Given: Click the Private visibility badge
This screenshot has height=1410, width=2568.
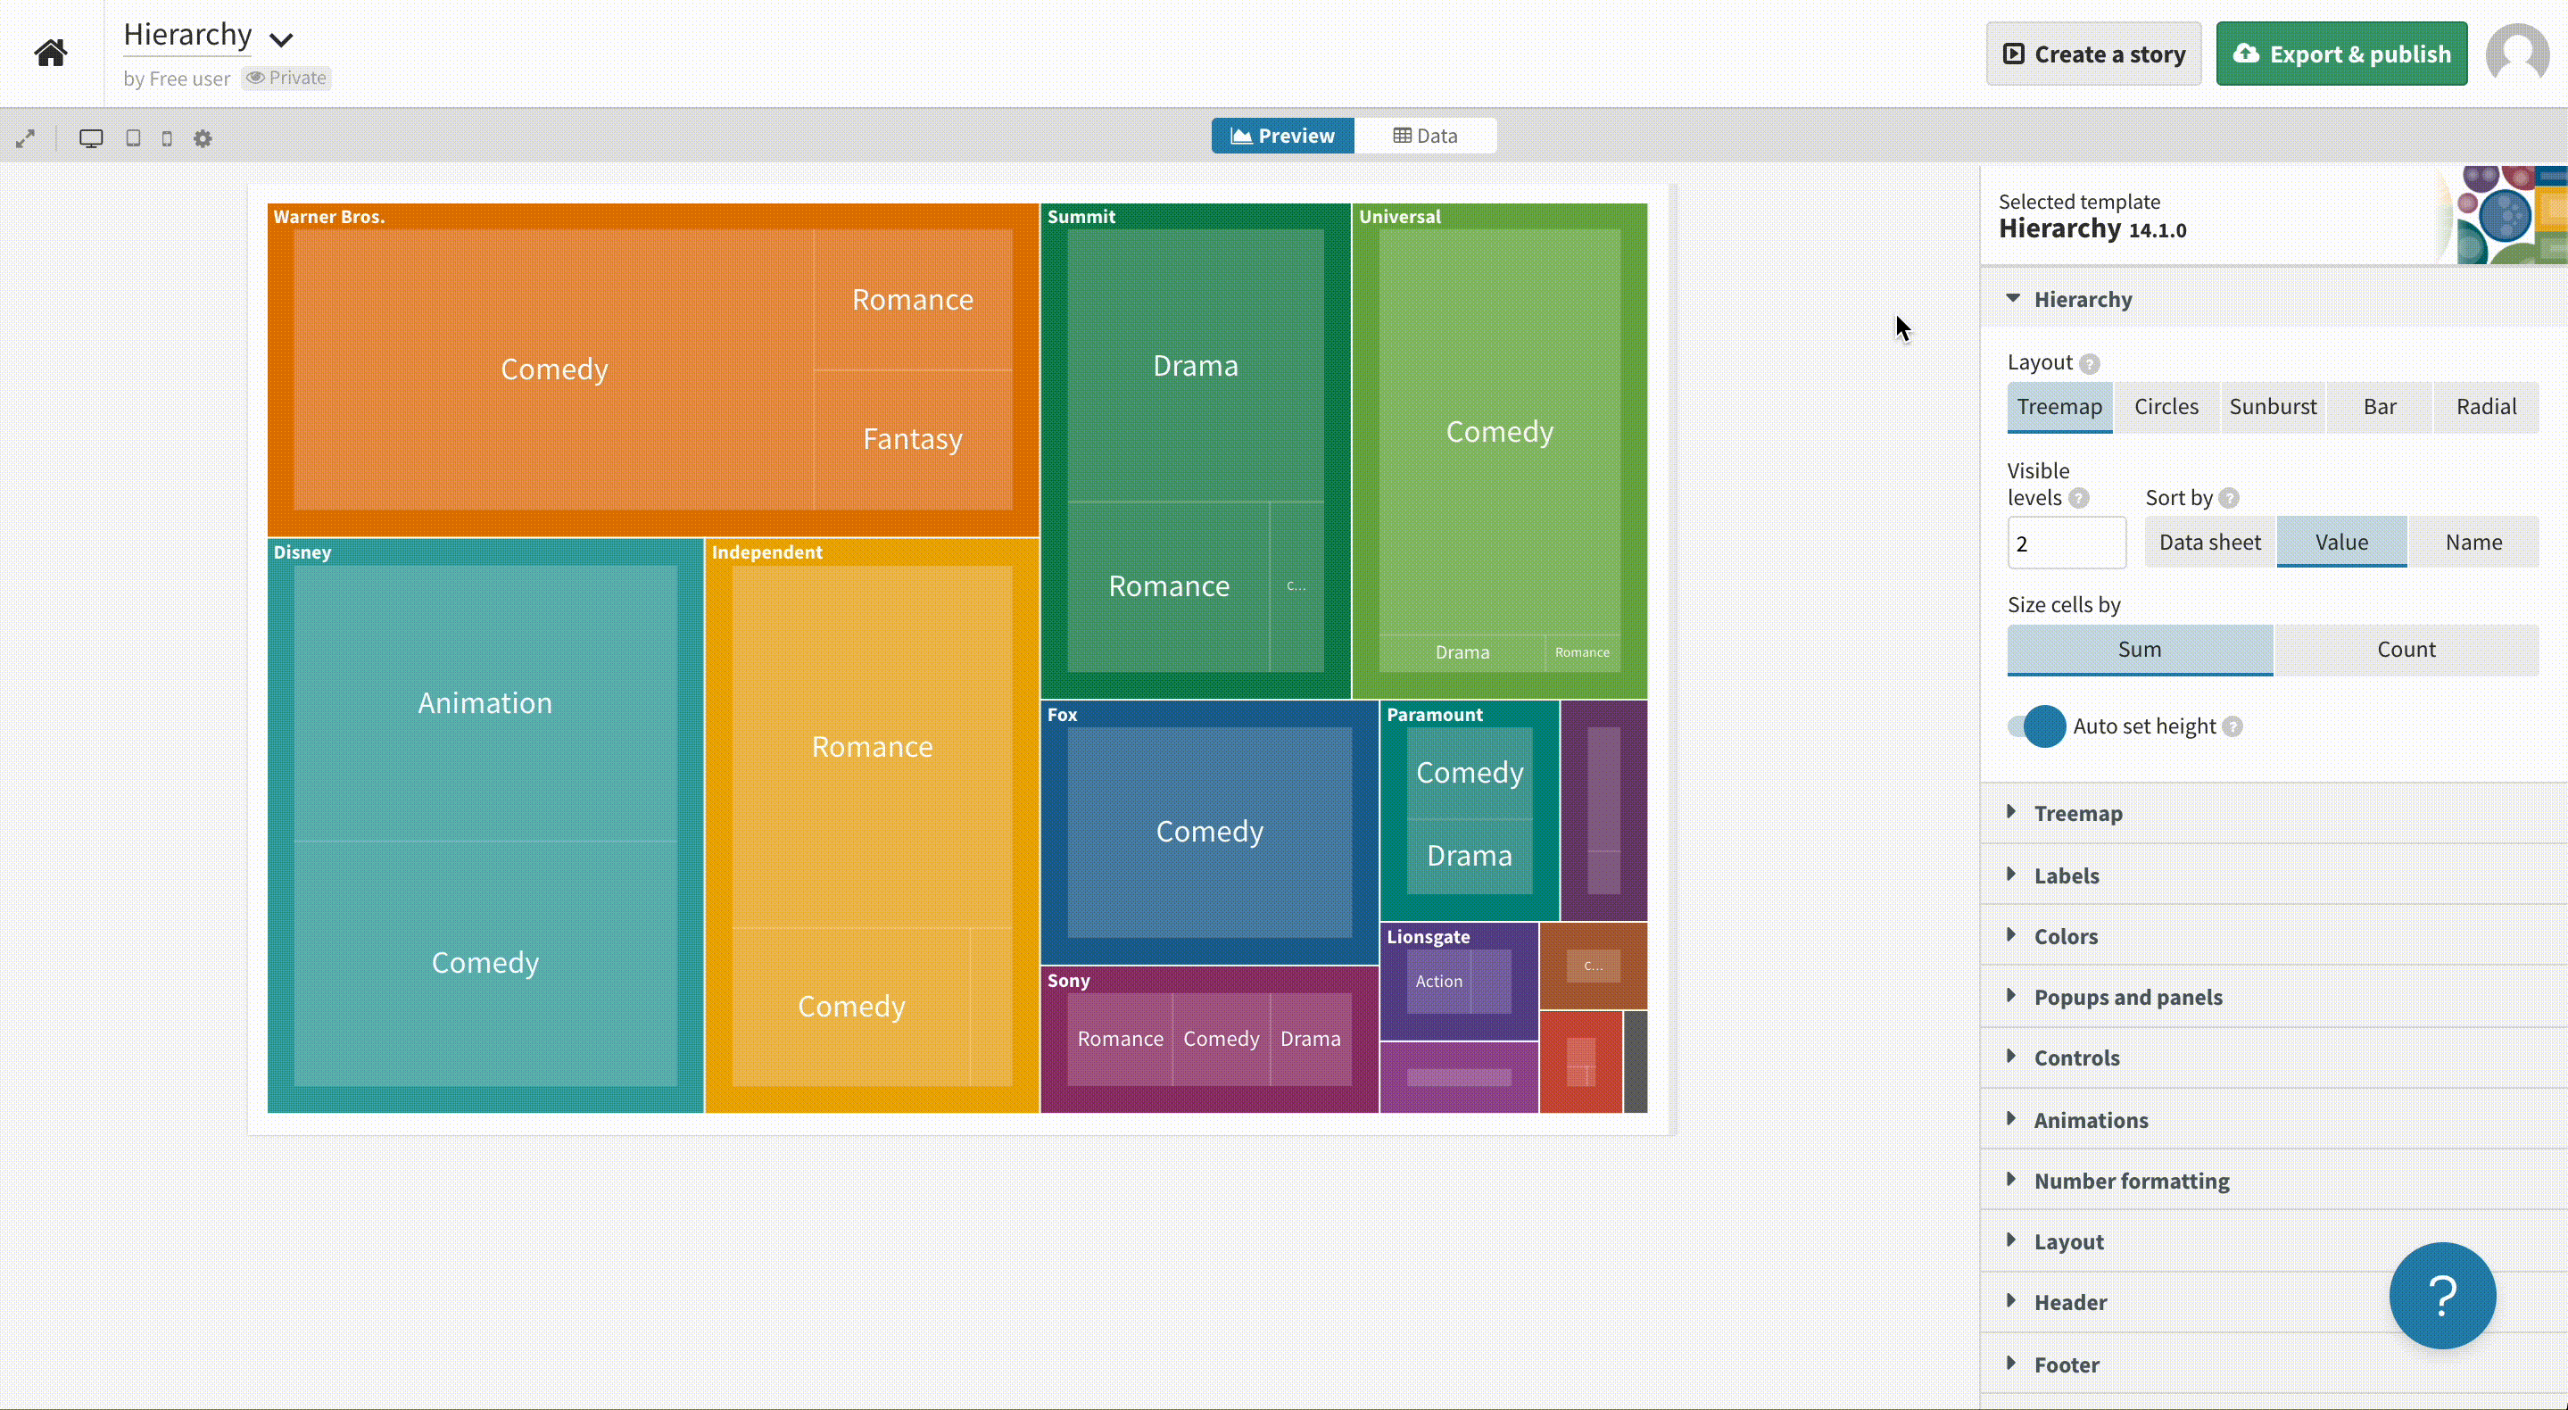Looking at the screenshot, I should pos(287,78).
